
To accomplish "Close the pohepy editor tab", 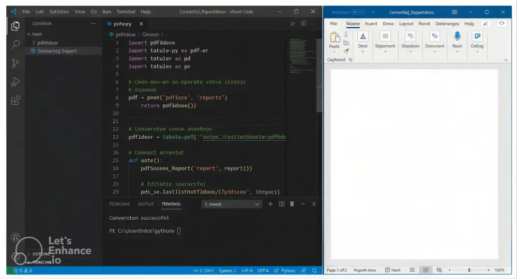I will [x=141, y=24].
